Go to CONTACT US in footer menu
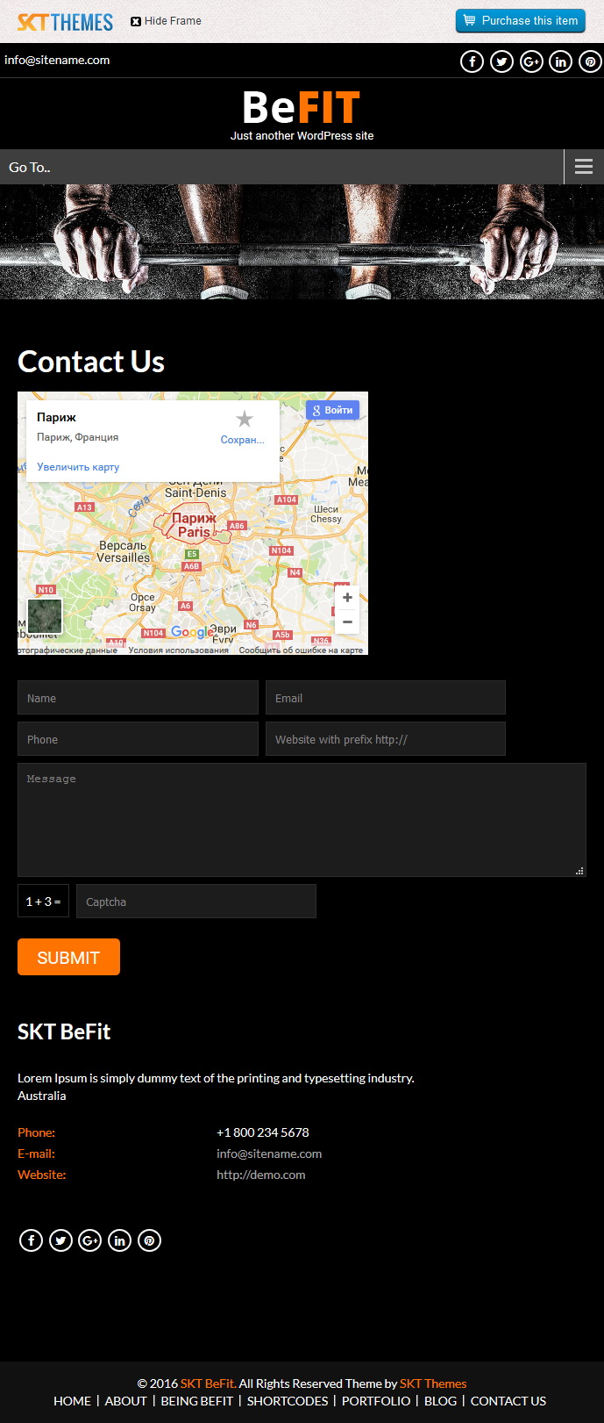The image size is (604, 1423). coord(508,1401)
